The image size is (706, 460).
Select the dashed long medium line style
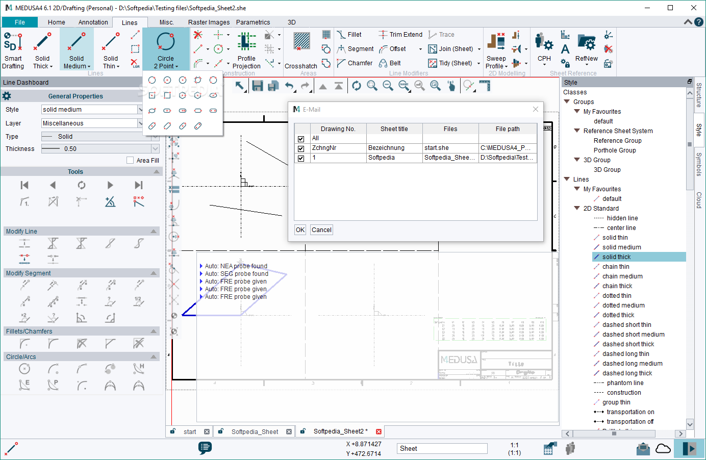click(632, 364)
